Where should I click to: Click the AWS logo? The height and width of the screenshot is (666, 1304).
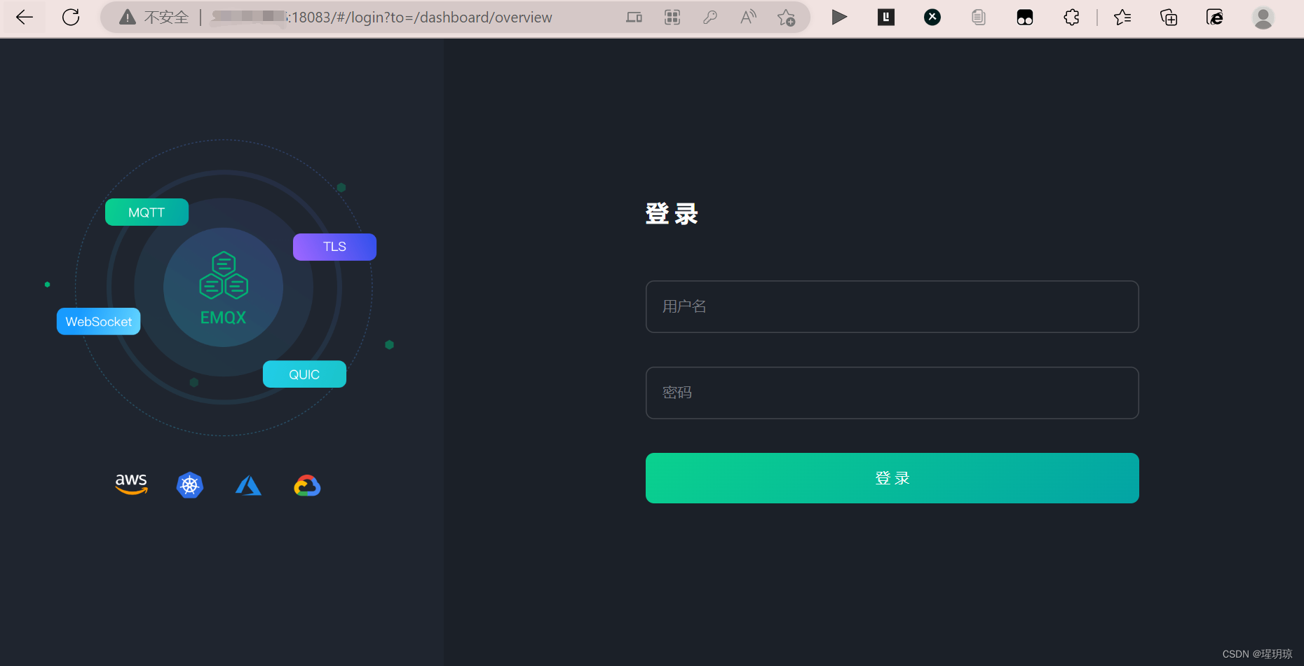click(x=131, y=484)
